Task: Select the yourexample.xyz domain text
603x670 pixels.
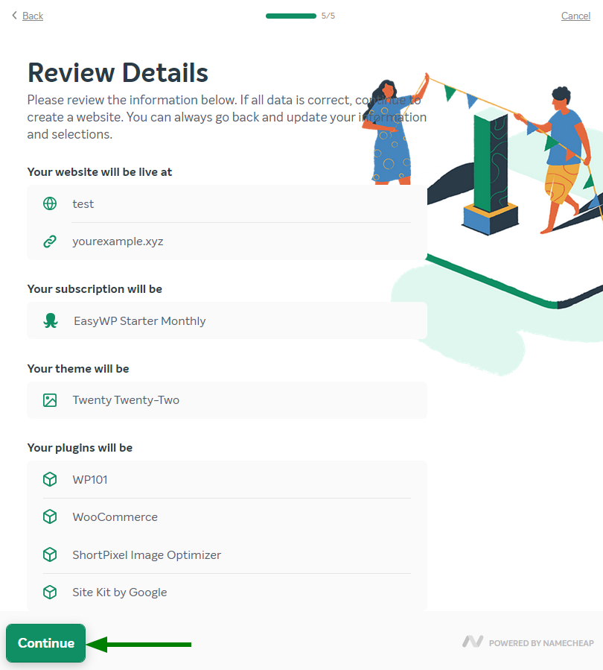Action: click(x=118, y=241)
